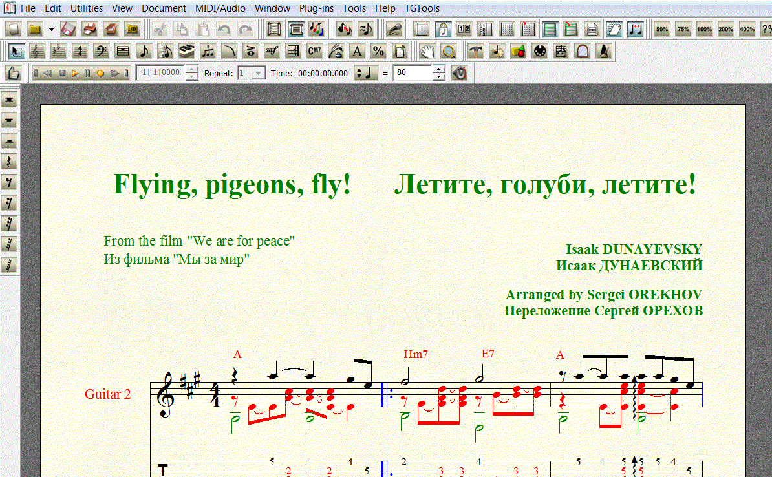Click the Play button in playback controls

coord(75,73)
